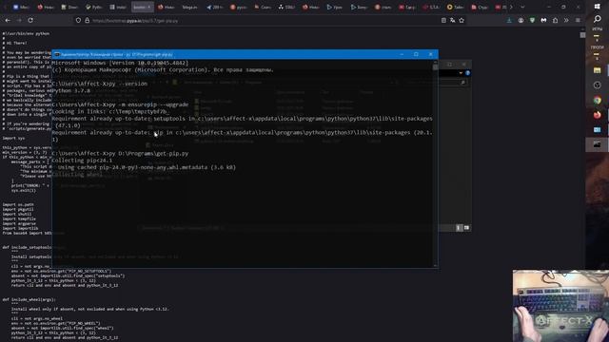Open the Firefox hamburger menu
This screenshot has width=609, height=342.
[578, 20]
